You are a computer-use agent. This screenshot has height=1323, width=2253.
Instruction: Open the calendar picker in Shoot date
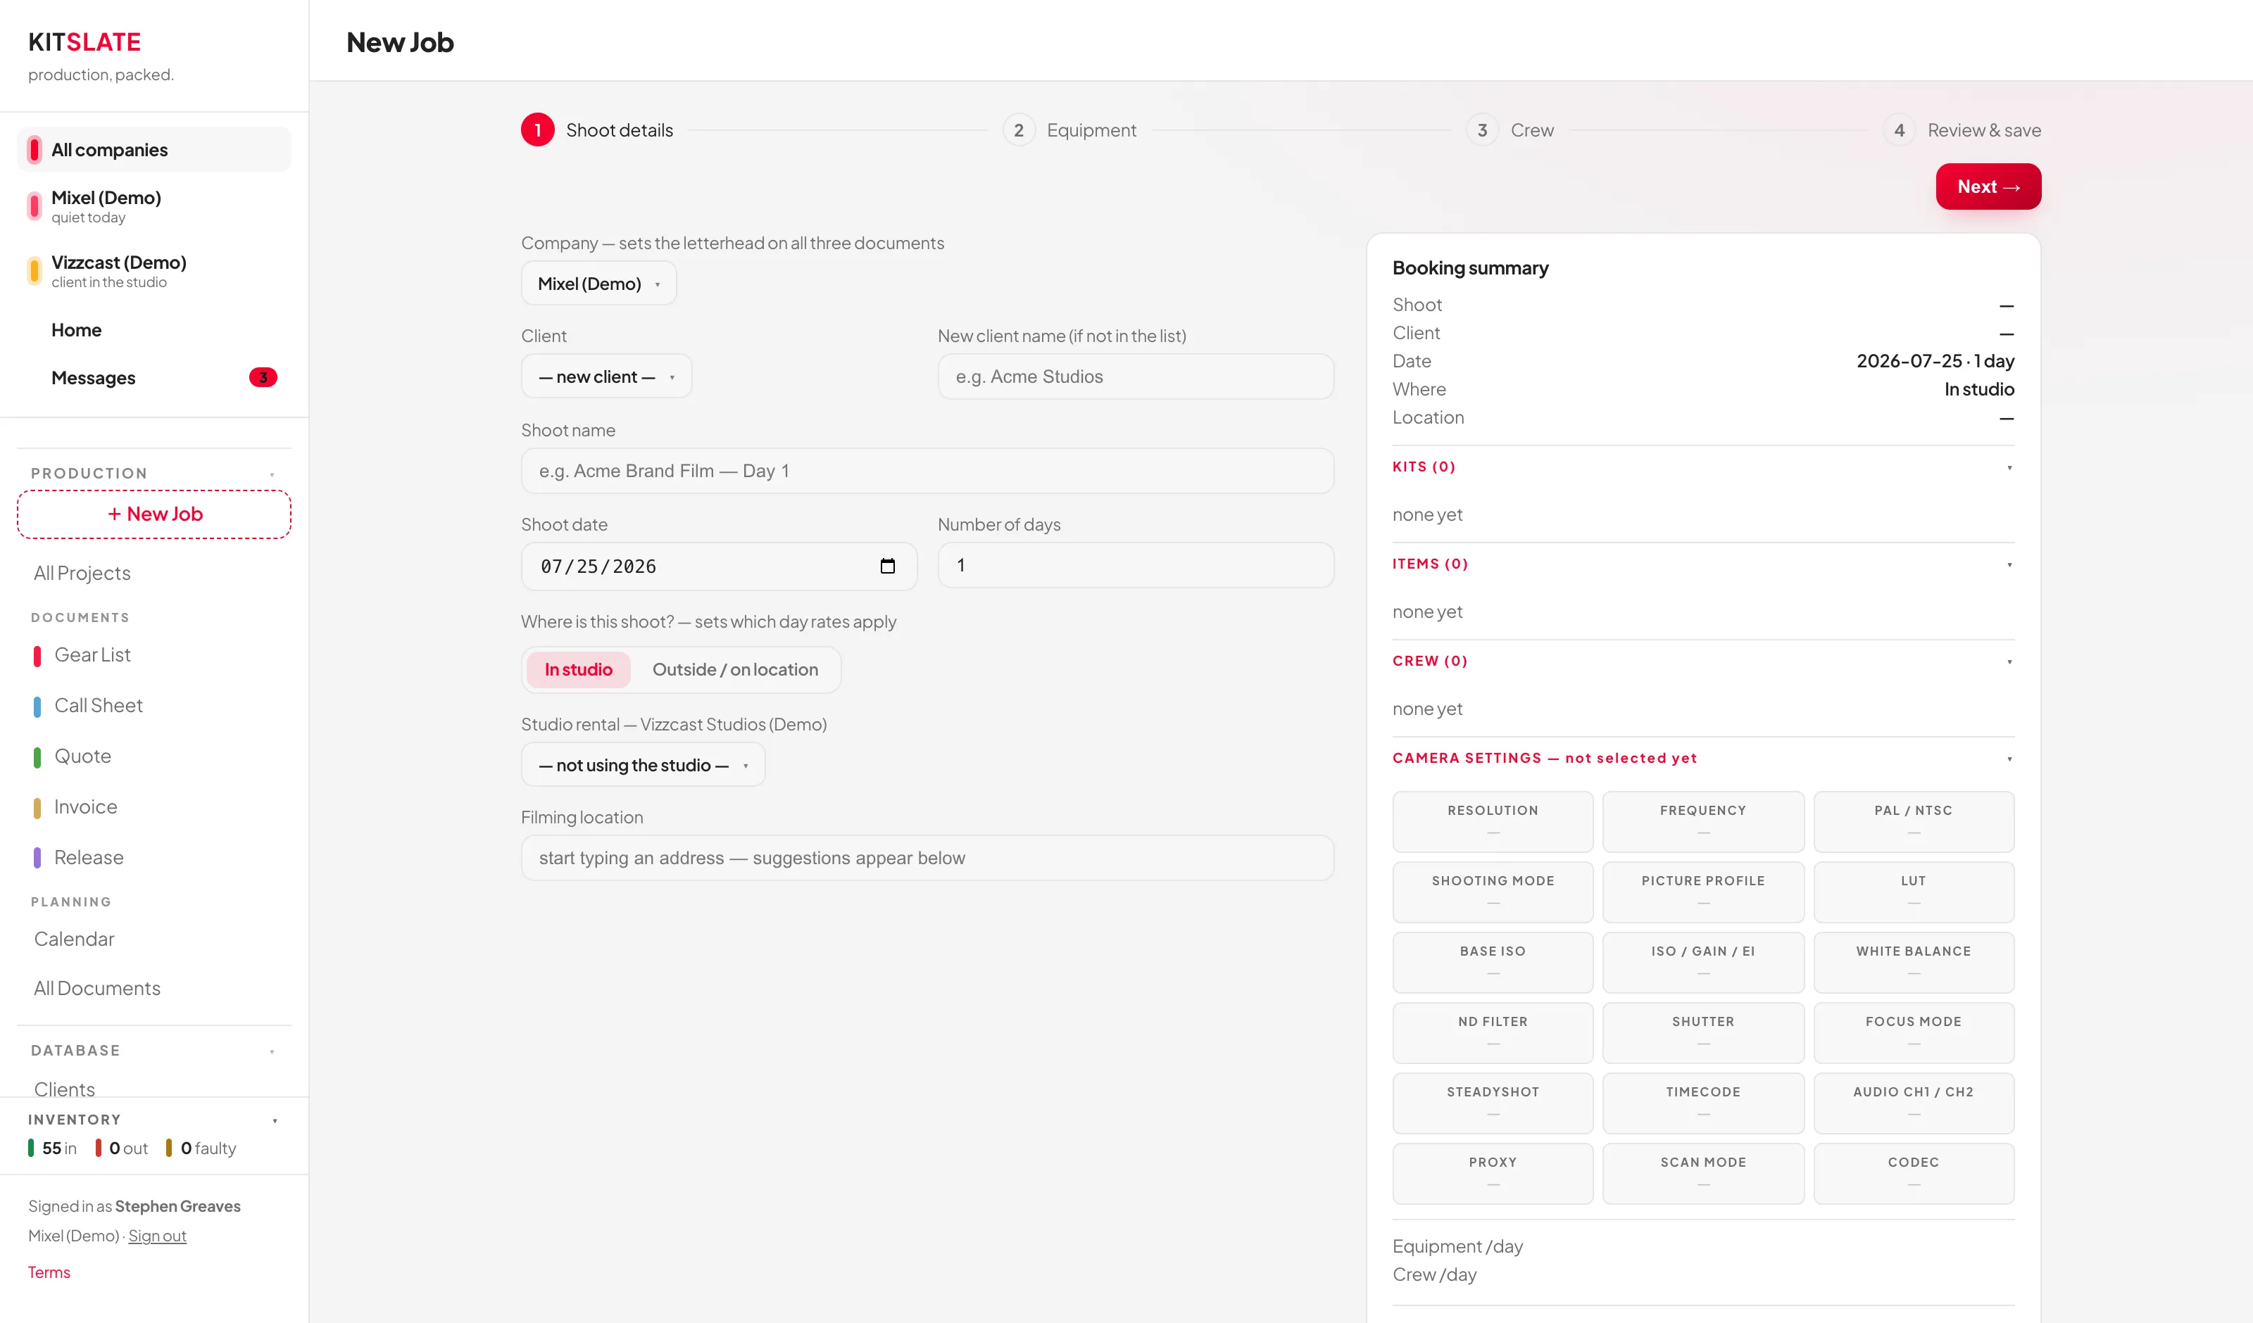[887, 566]
